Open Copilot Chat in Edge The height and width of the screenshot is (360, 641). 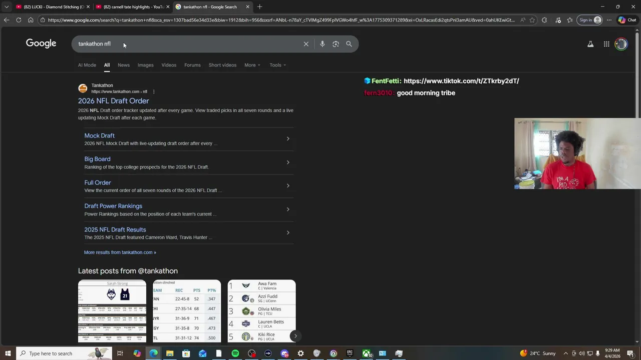pyautogui.click(x=627, y=20)
